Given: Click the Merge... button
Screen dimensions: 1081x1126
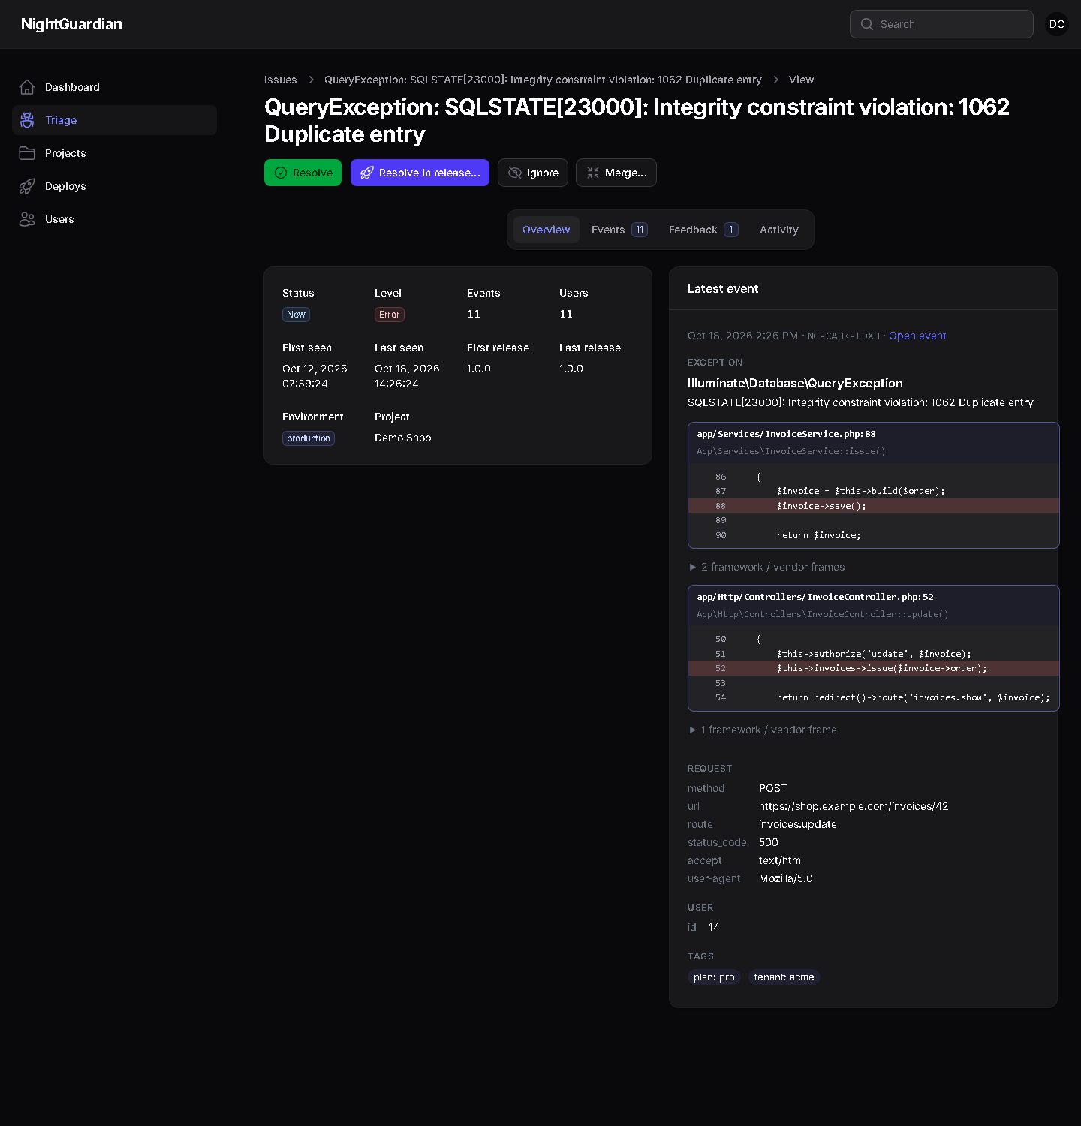Looking at the screenshot, I should (x=616, y=173).
